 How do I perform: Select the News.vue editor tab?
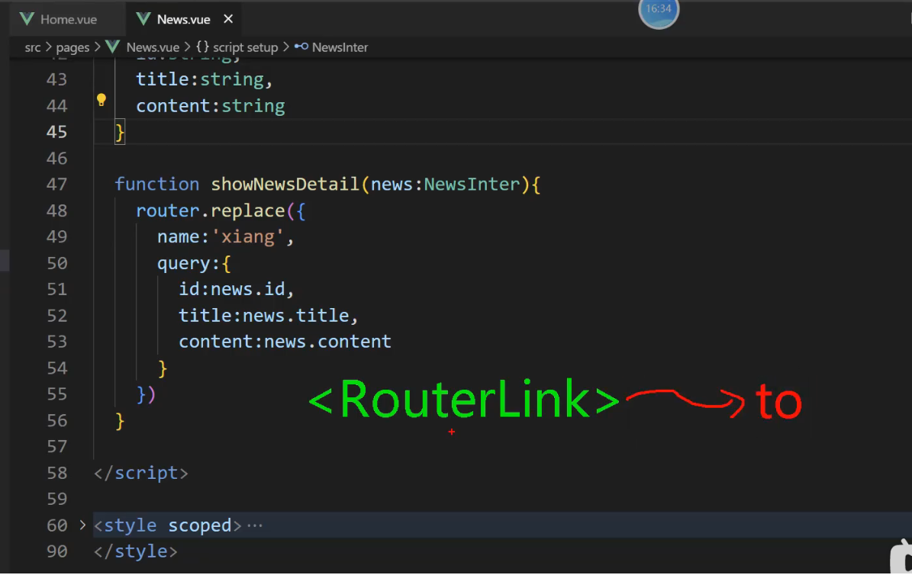coord(183,19)
